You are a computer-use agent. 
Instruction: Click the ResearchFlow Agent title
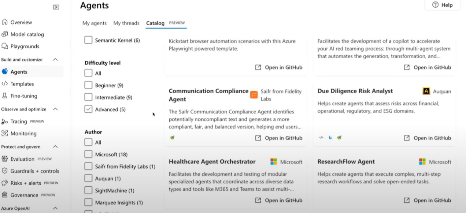coord(346,162)
